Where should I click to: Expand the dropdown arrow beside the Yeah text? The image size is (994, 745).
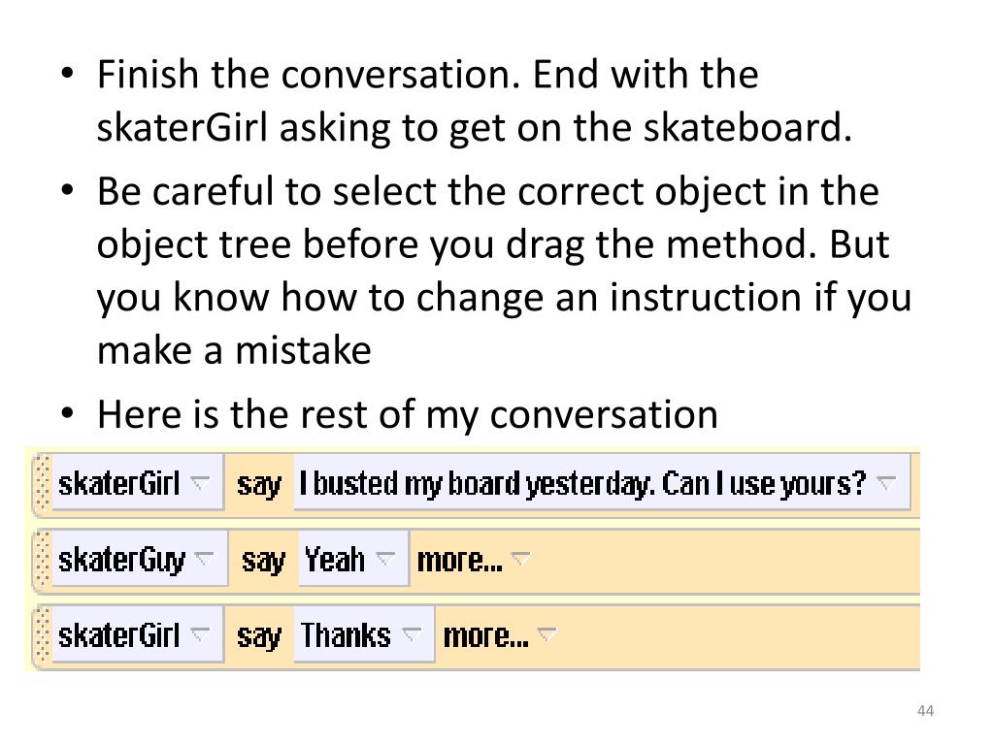point(384,558)
